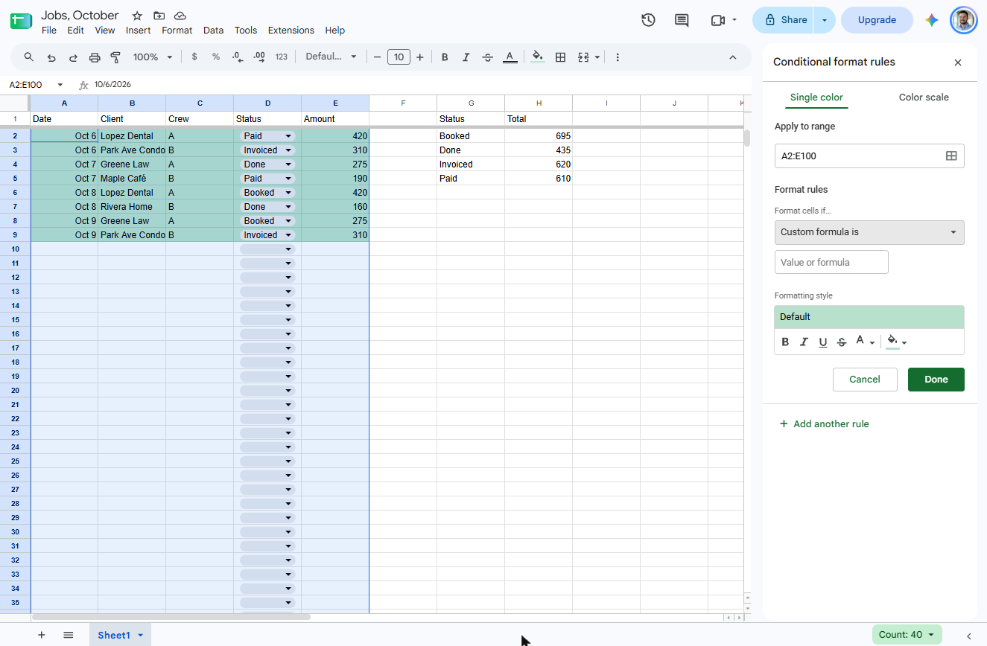Open comments speech bubble icon
The height and width of the screenshot is (646, 987).
tap(682, 20)
